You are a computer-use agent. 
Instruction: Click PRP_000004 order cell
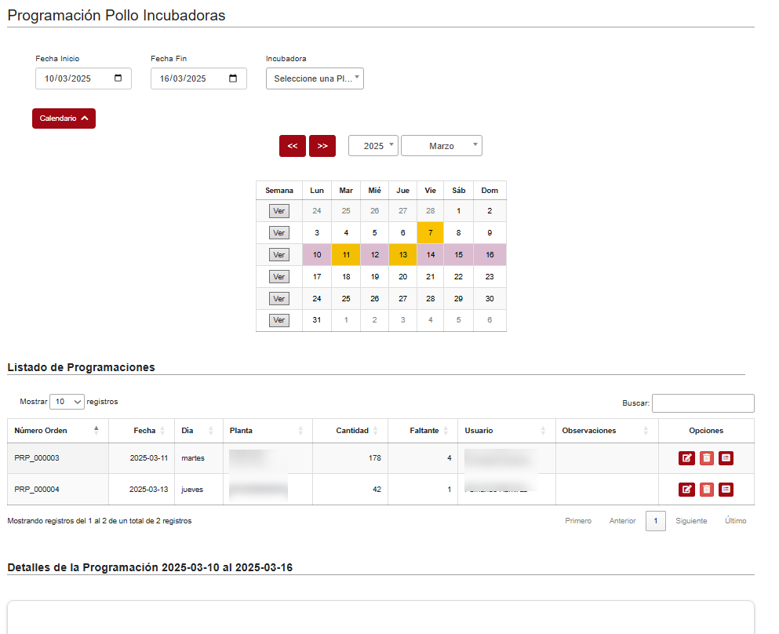pos(58,490)
